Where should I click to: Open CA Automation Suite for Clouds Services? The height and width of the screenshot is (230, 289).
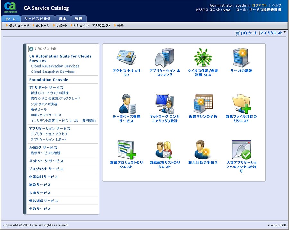click(60, 59)
